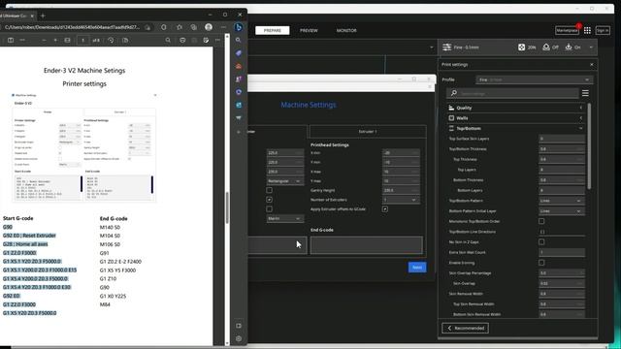Viewport: 621px width, 349px height.
Task: Click the magnifier icon in settings search
Action: [x=454, y=93]
